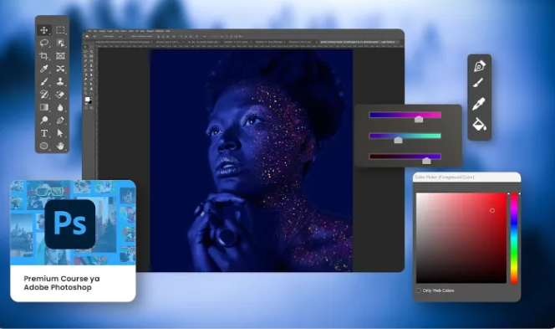555x329 pixels.
Task: Select the Gradient tool
Action: click(x=44, y=107)
